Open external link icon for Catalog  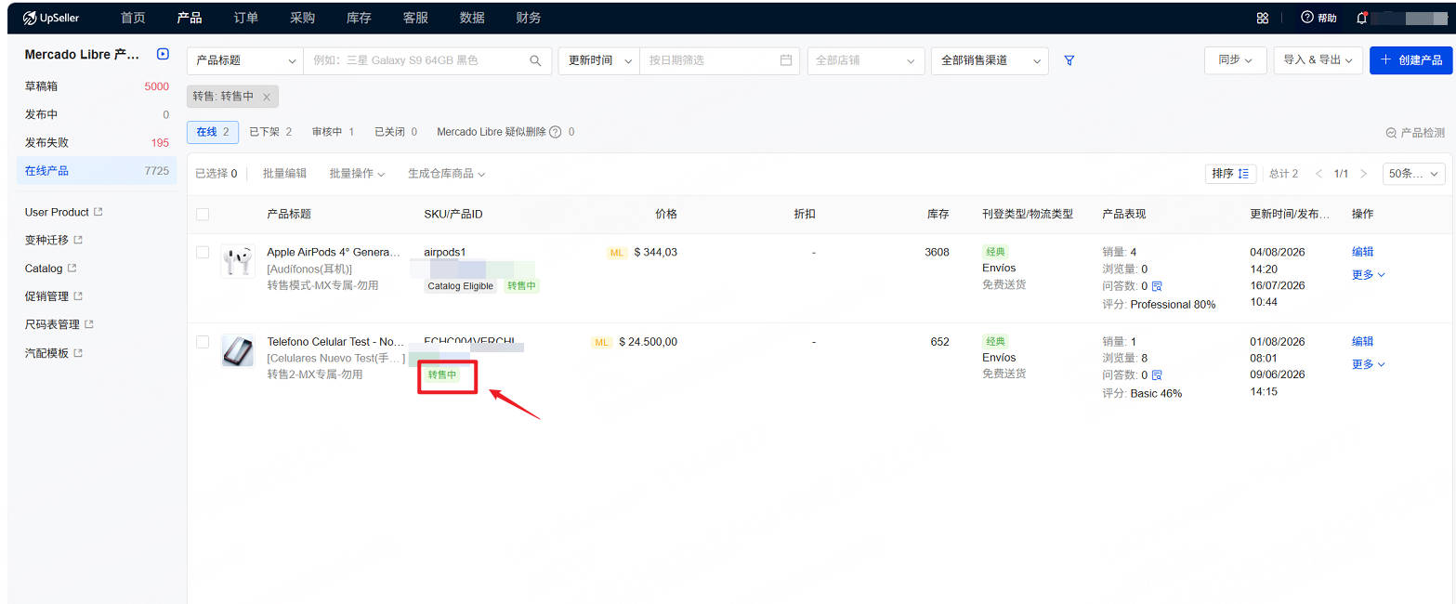point(72,269)
